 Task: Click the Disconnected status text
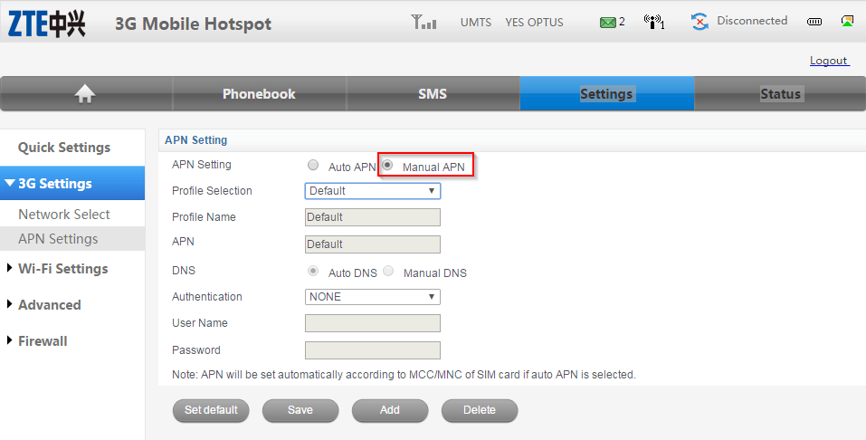coord(752,21)
